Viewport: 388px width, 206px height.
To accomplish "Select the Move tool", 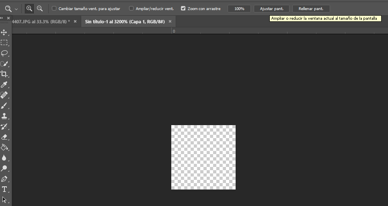I will tap(4, 32).
